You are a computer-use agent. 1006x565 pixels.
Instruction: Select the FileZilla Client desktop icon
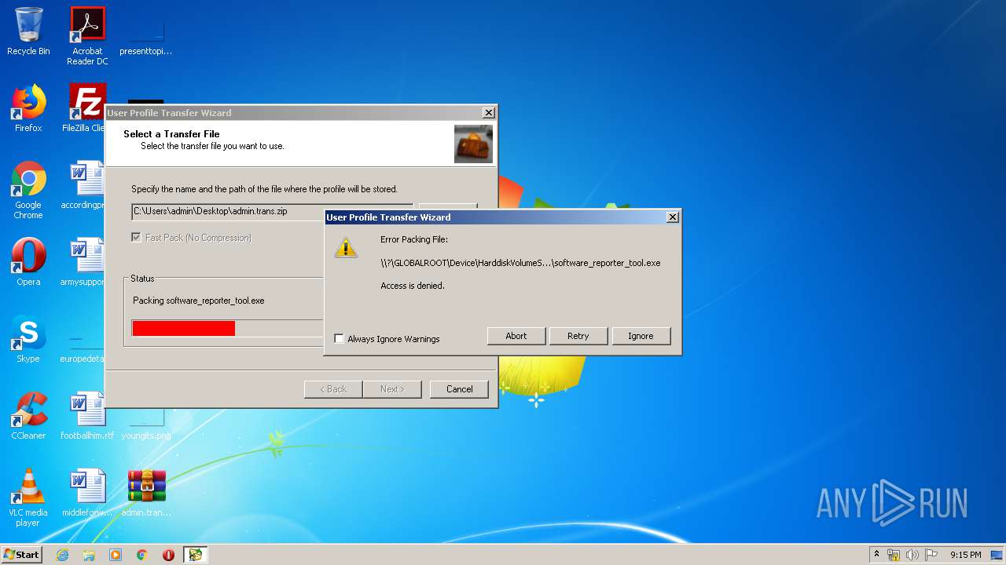(x=86, y=108)
